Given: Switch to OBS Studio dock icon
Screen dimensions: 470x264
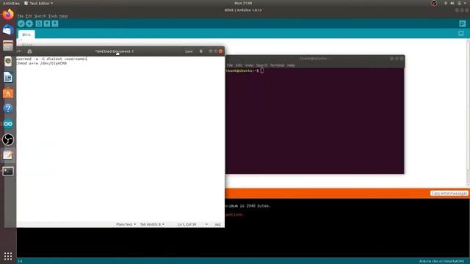Looking at the screenshot, I should coord(8,139).
